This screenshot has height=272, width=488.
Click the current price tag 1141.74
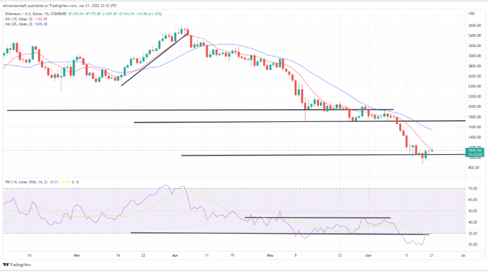pyautogui.click(x=474, y=150)
